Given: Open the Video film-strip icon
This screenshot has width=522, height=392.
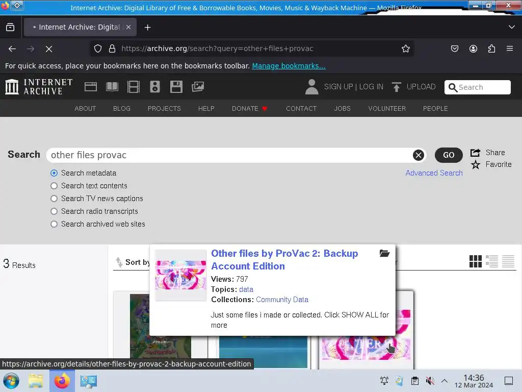Looking at the screenshot, I should pos(133,87).
